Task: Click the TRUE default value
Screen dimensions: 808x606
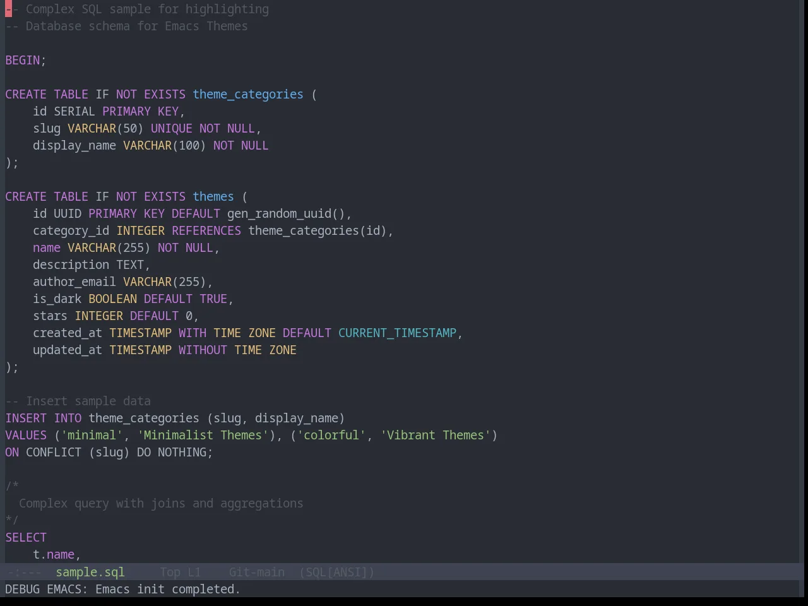Action: 213,299
